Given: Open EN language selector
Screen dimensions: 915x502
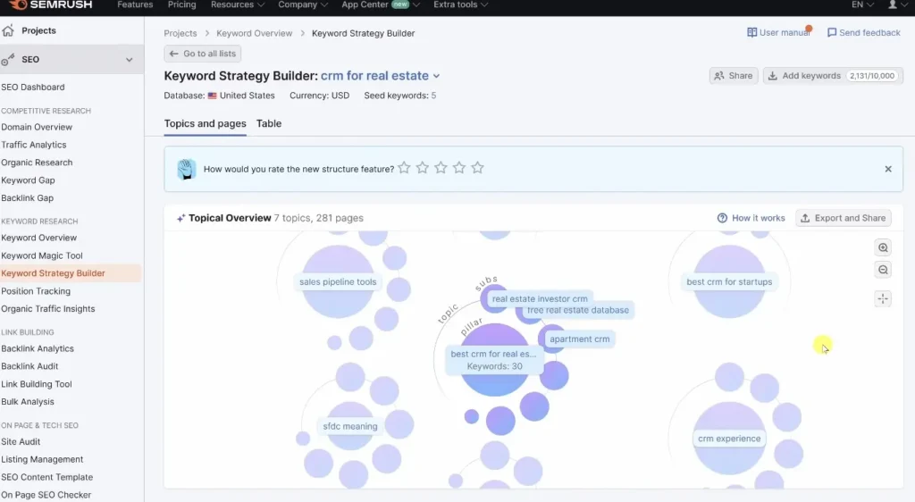Looking at the screenshot, I should (862, 4).
